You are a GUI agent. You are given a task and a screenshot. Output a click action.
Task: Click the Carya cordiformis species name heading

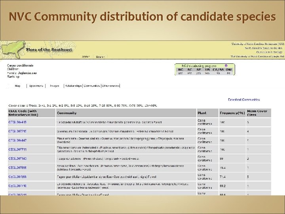tap(20, 65)
